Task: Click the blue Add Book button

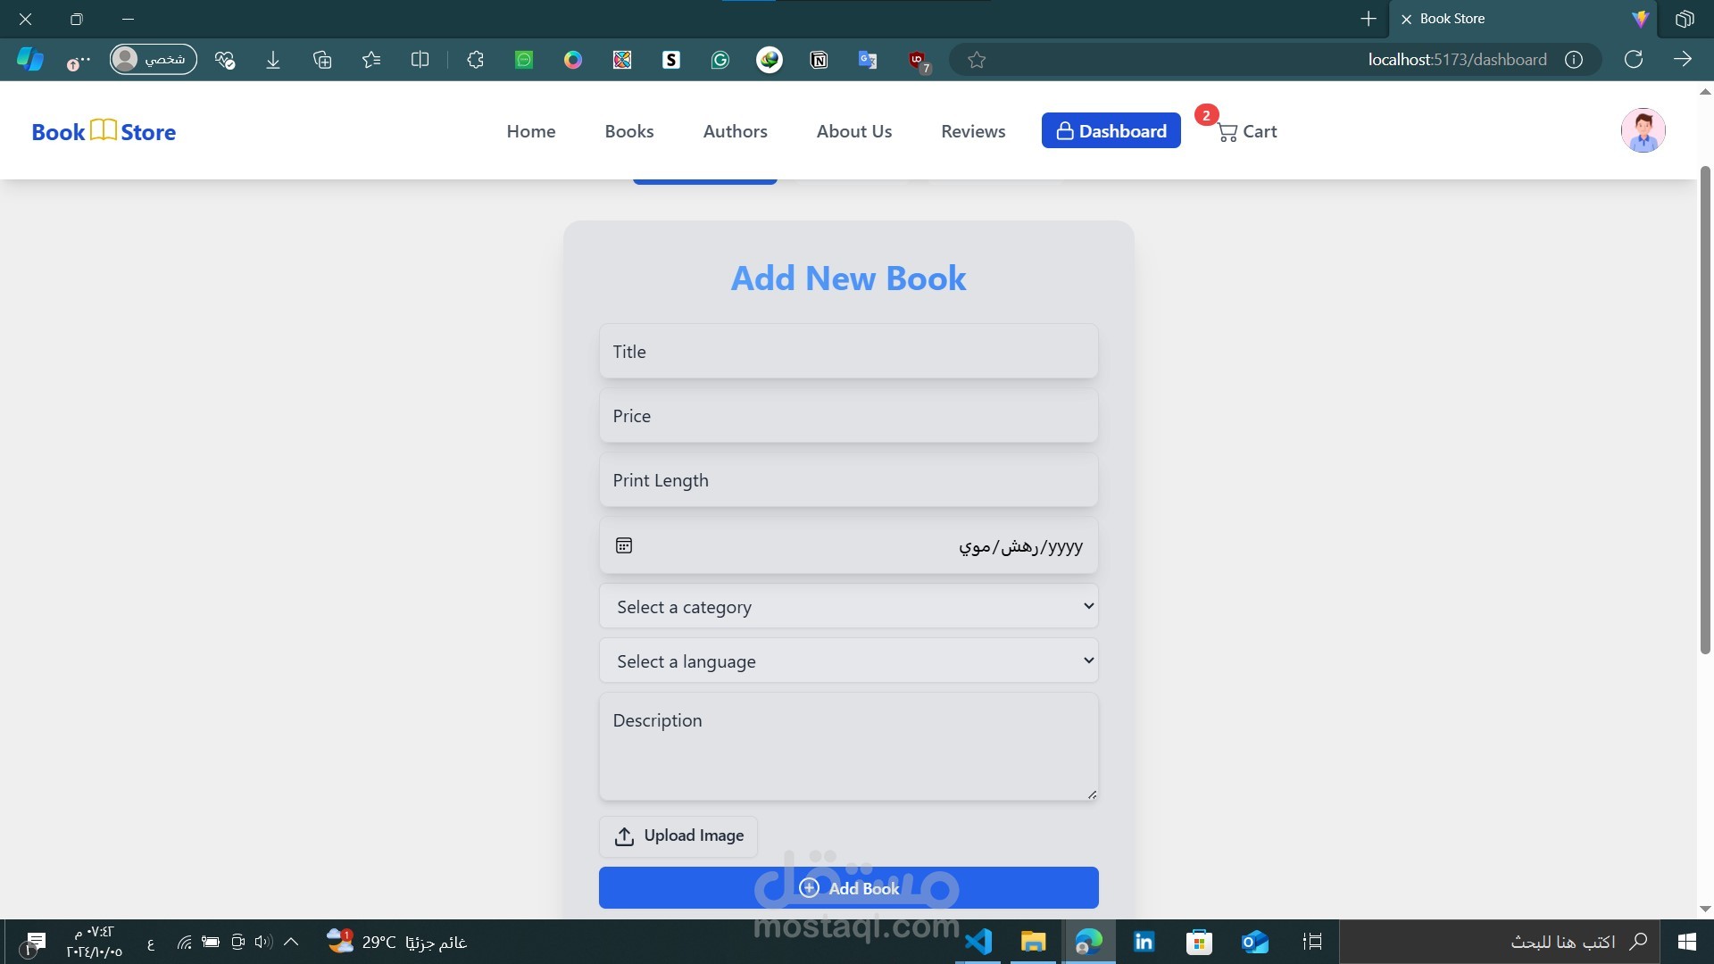Action: pos(848,887)
